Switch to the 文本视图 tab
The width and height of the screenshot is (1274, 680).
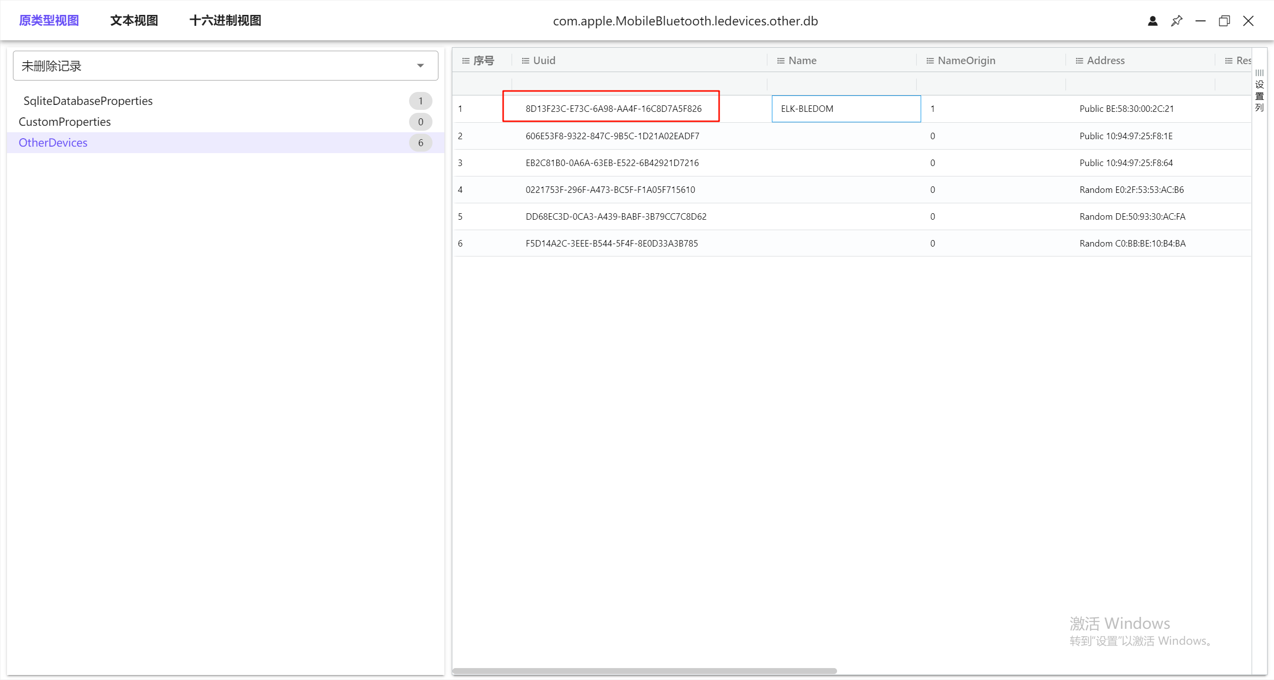(x=134, y=21)
